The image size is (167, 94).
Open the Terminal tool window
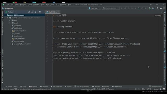click(44, 86)
